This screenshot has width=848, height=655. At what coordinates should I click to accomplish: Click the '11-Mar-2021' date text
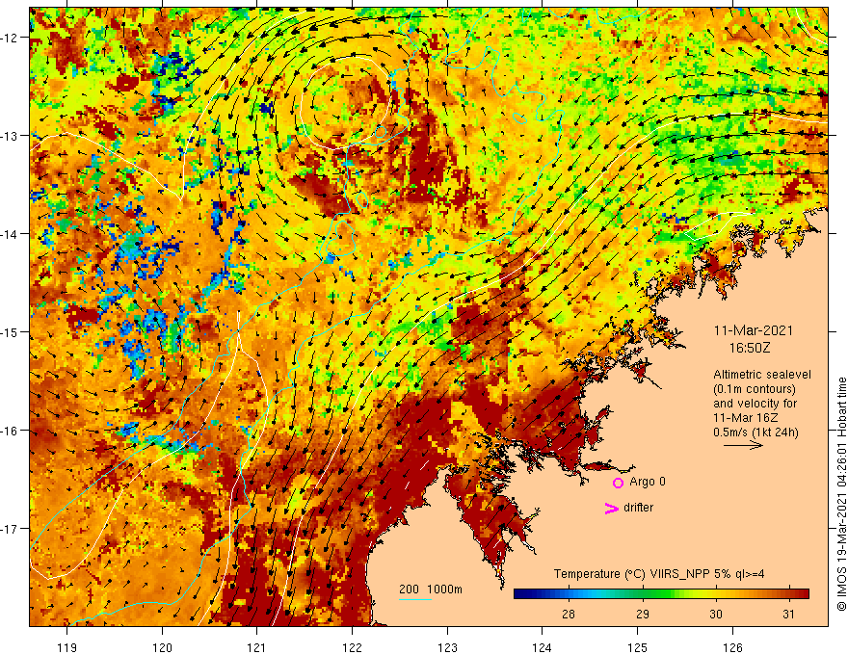pos(754,330)
